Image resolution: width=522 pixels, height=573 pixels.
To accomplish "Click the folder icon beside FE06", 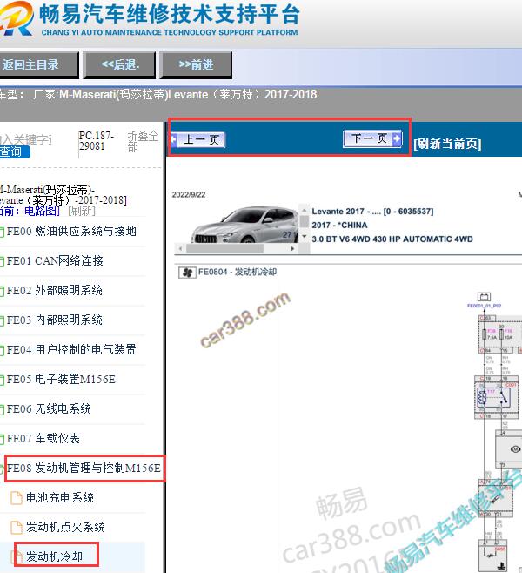I will click(2, 409).
